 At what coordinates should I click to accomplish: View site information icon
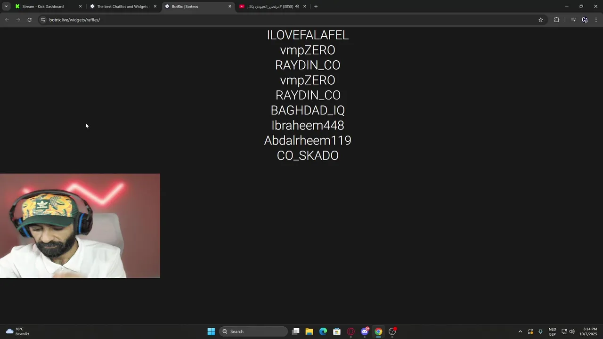click(x=43, y=20)
